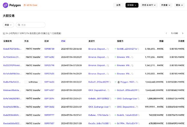Copy sender 0xce3e...b8bcf1d580 address
Screen dimensions: 187x127
pyautogui.click(x=110, y=123)
